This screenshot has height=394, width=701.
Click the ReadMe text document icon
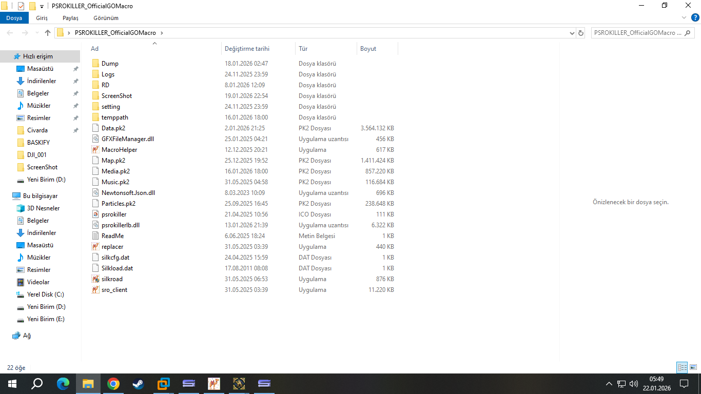click(95, 236)
